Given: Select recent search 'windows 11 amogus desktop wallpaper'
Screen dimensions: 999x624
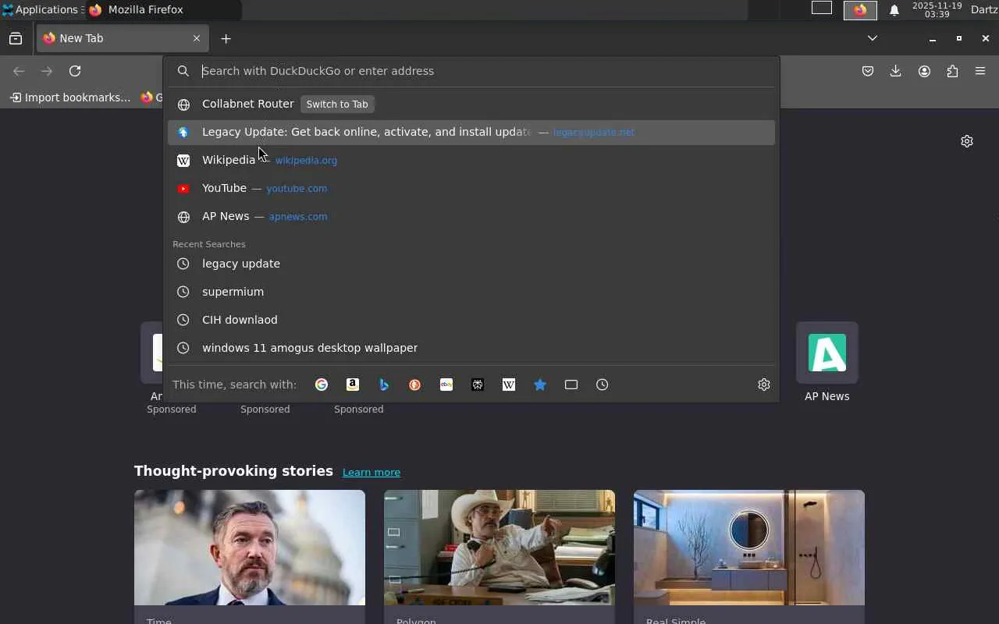Looking at the screenshot, I should [x=471, y=348].
